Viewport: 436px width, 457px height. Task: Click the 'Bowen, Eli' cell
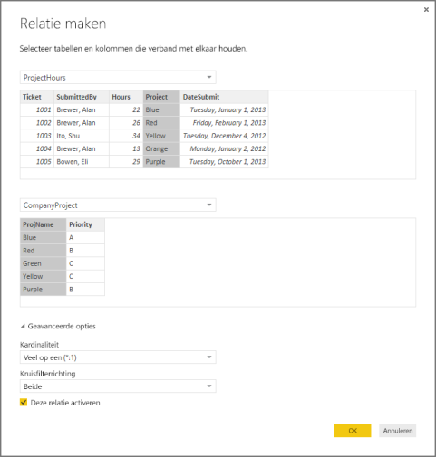tap(82, 162)
